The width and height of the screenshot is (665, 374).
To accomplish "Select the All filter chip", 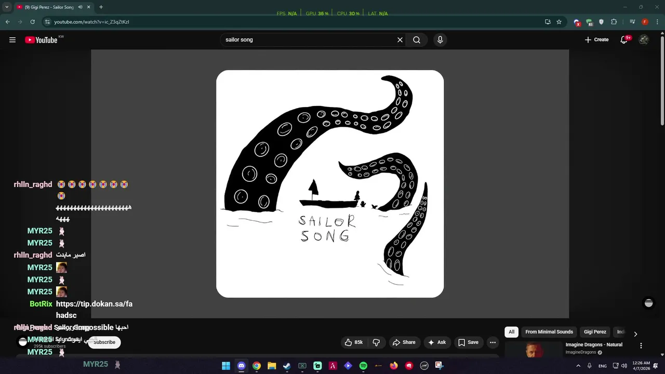I will point(511,332).
